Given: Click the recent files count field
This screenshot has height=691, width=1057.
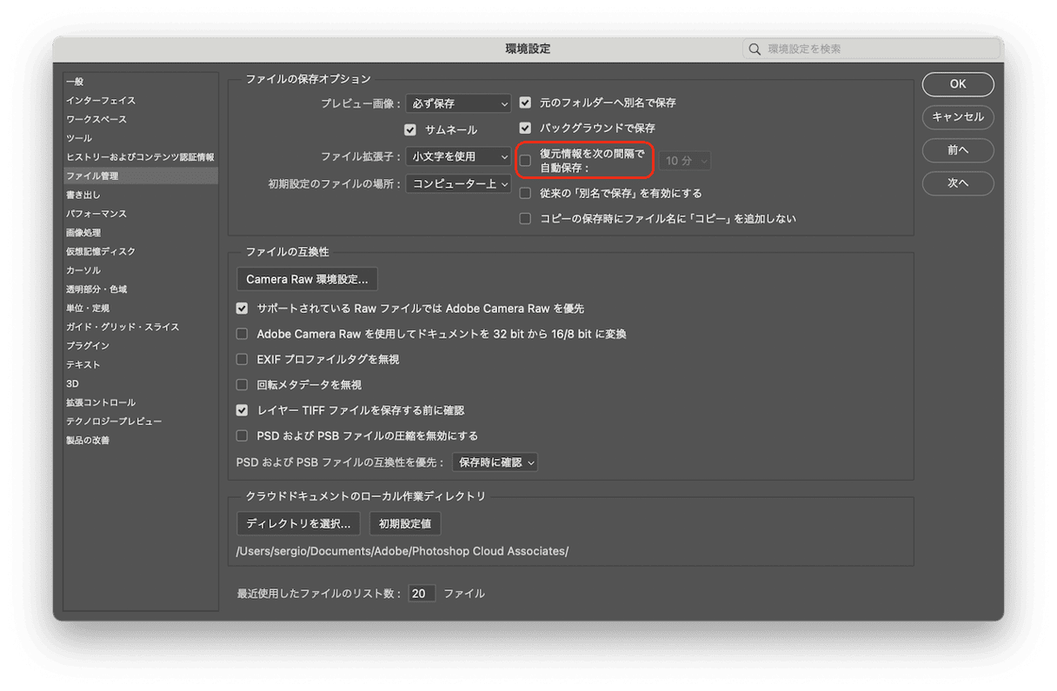Looking at the screenshot, I should tap(422, 594).
